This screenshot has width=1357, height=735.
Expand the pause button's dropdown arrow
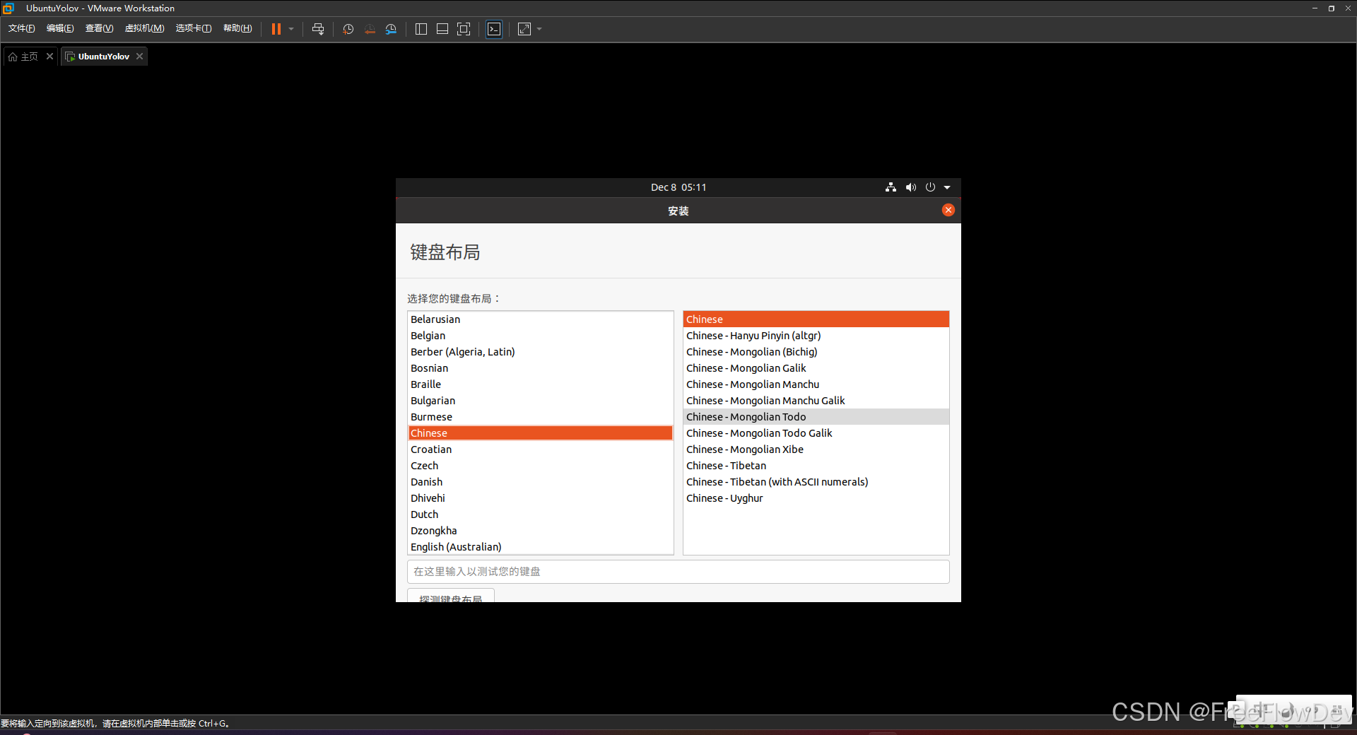[290, 29]
